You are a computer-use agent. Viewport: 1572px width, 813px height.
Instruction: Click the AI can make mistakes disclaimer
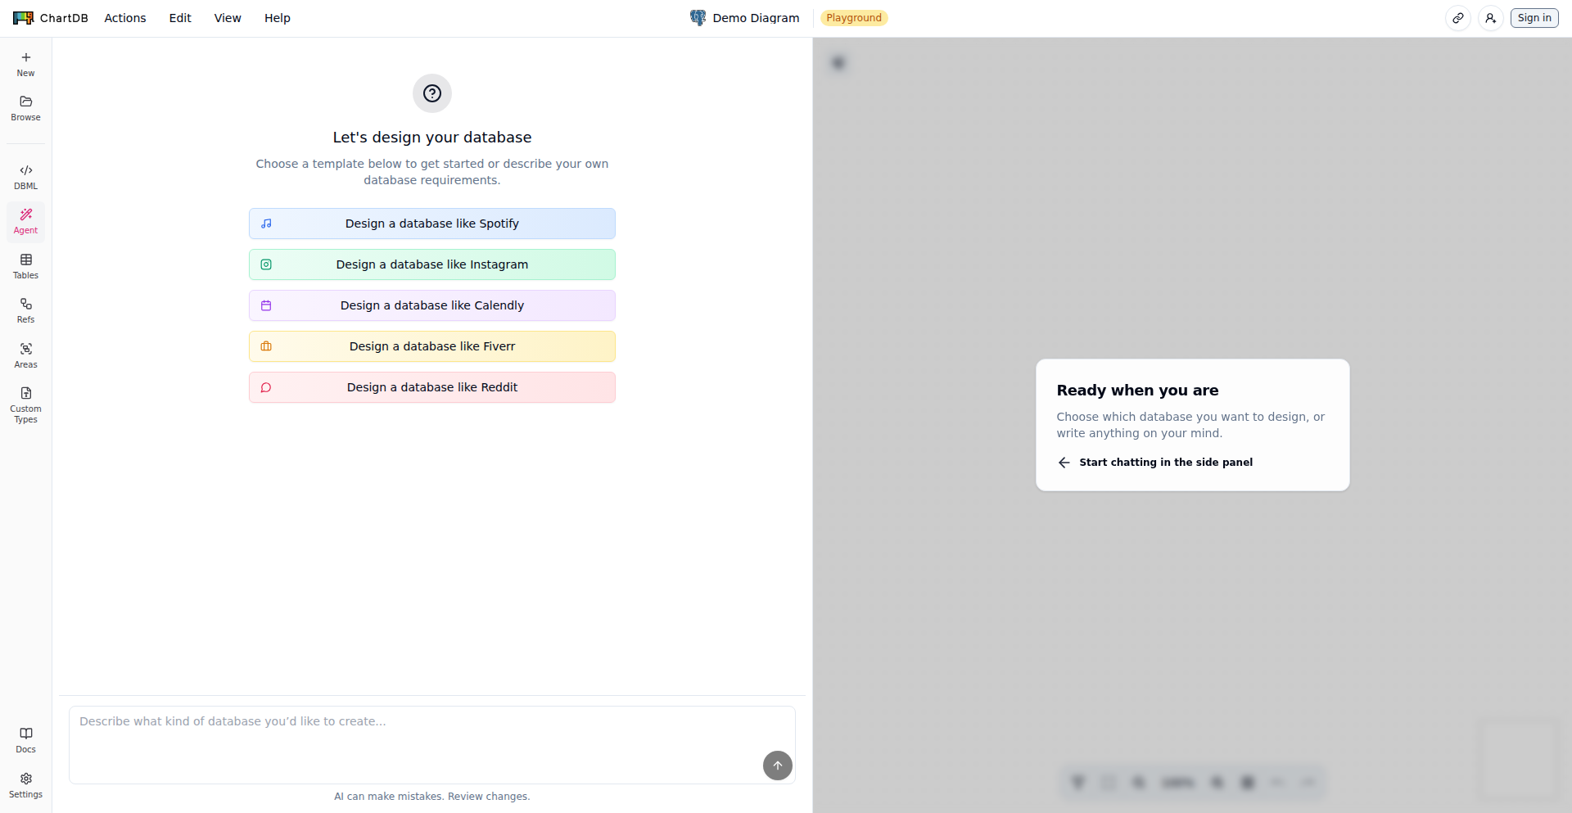[432, 797]
